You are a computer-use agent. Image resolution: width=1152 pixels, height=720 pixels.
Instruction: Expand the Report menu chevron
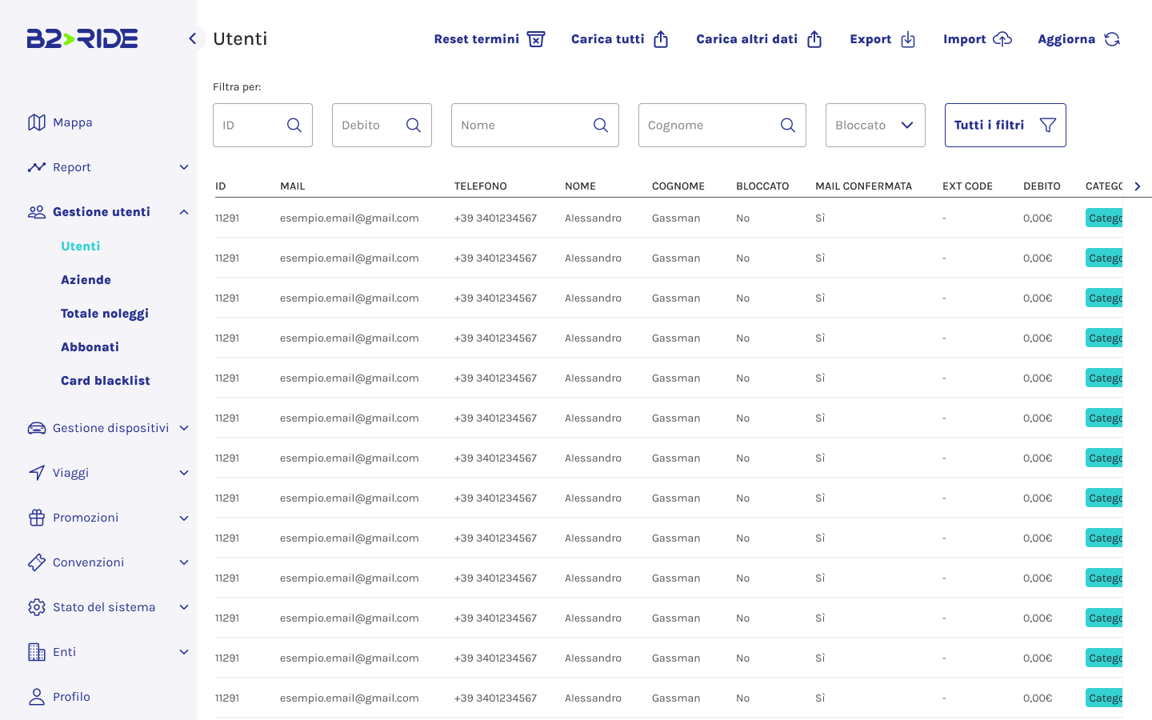(184, 167)
